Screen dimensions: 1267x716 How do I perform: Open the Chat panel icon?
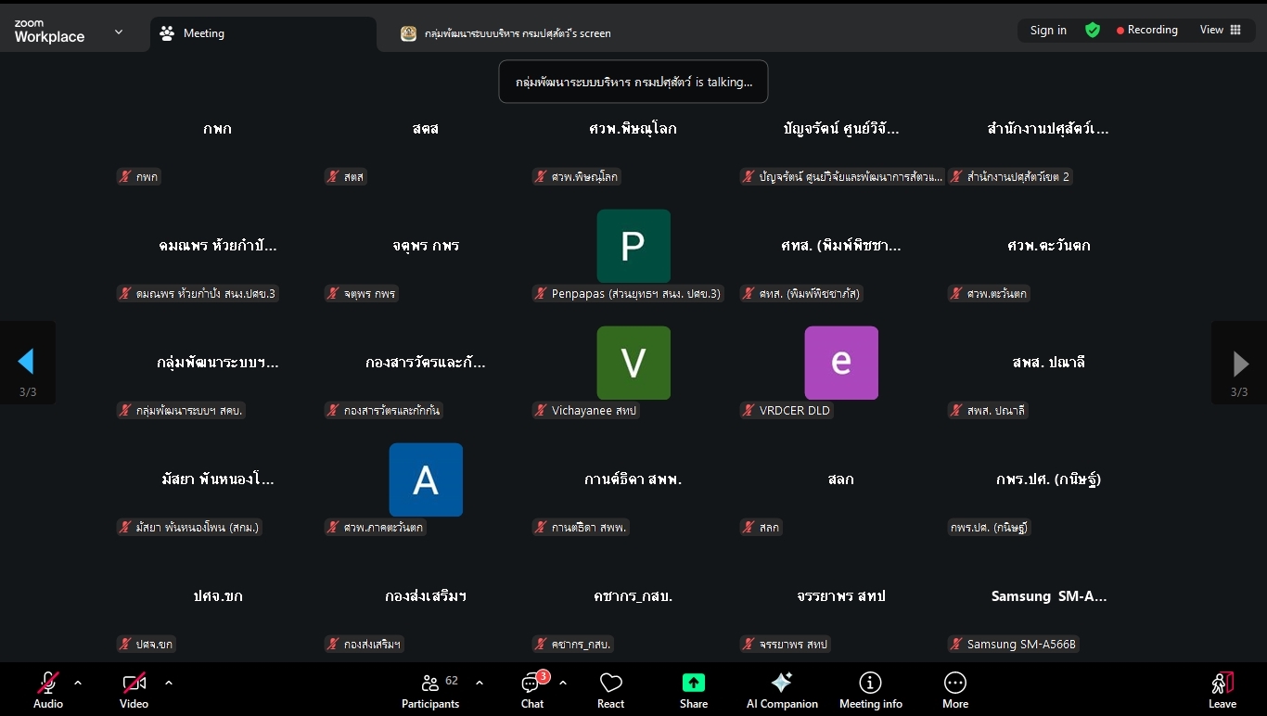(x=531, y=684)
